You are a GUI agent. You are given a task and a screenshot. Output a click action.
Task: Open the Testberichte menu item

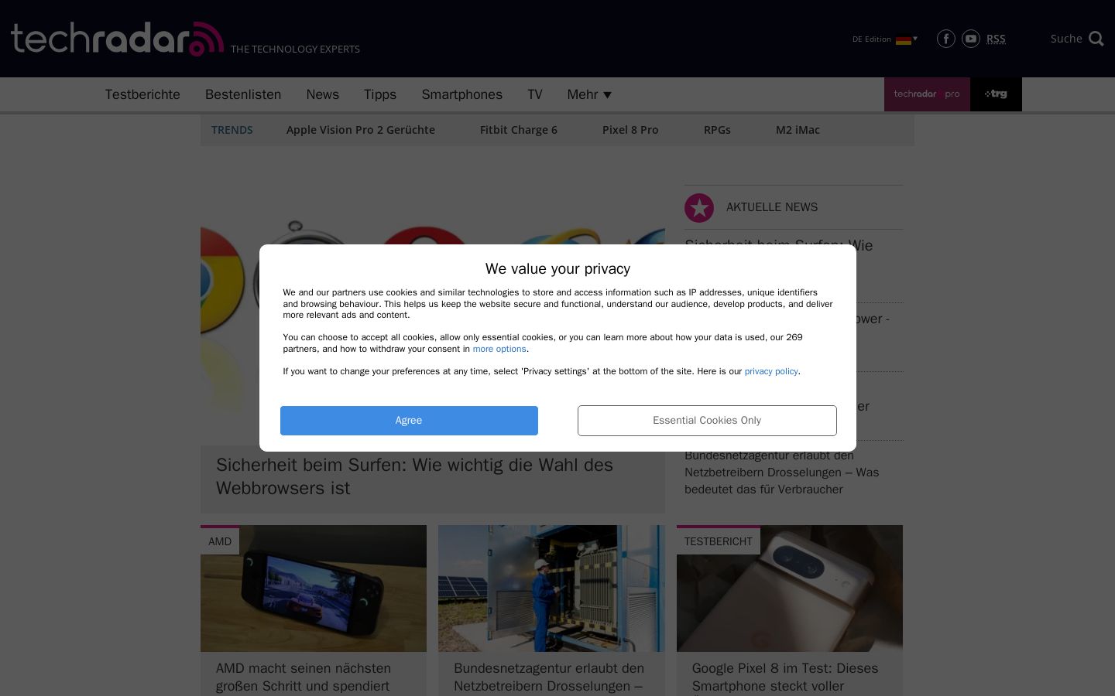pos(142,94)
